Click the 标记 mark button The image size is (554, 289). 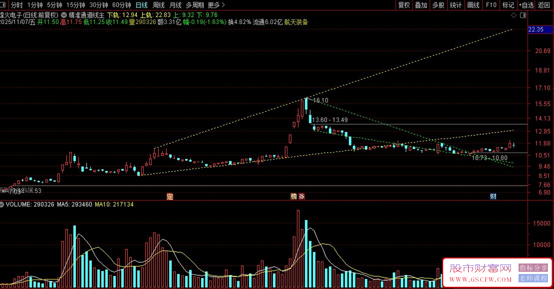click(509, 6)
